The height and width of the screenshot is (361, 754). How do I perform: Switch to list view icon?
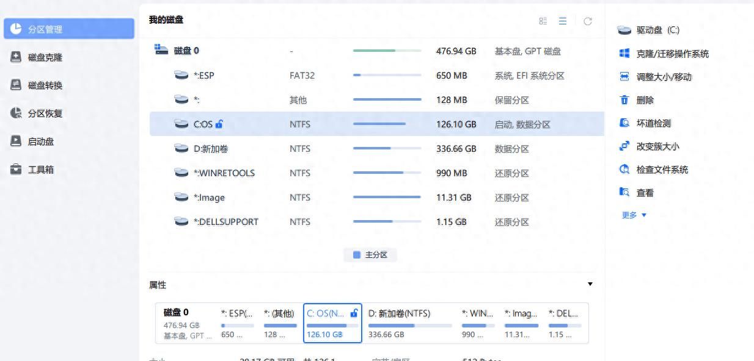click(x=562, y=21)
